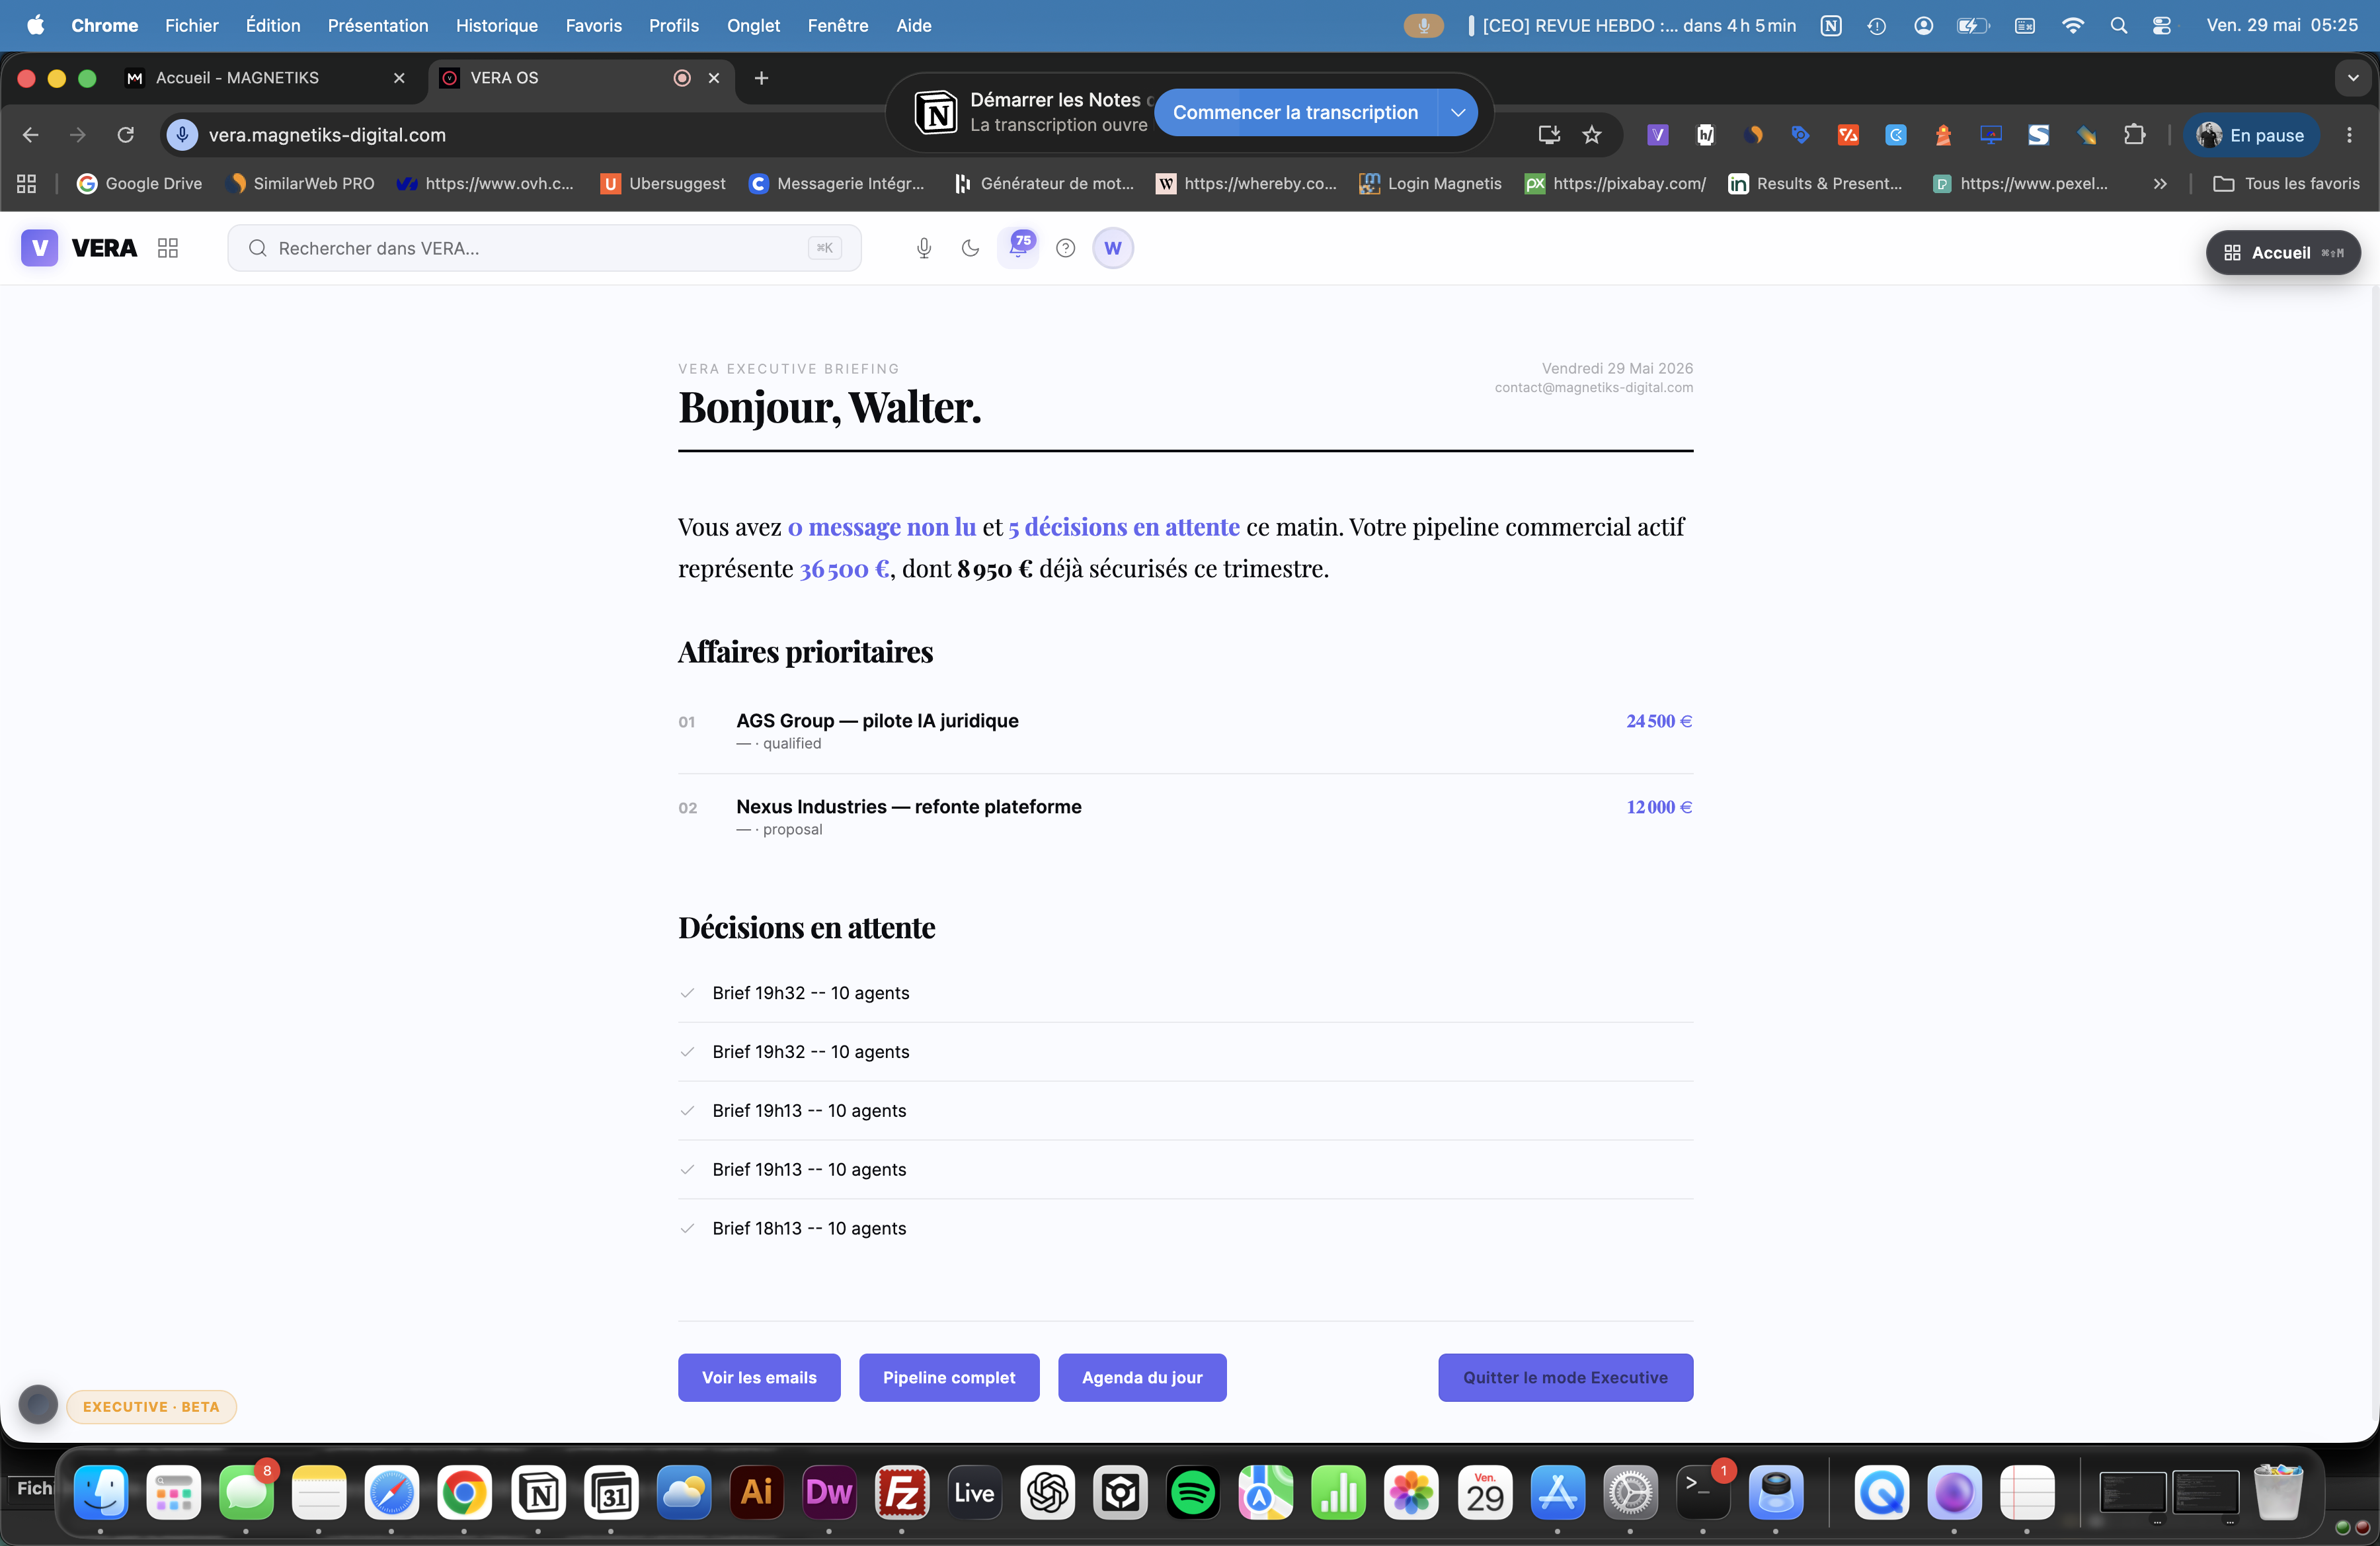Go back in browser history
2380x1546 pixels.
tap(30, 135)
